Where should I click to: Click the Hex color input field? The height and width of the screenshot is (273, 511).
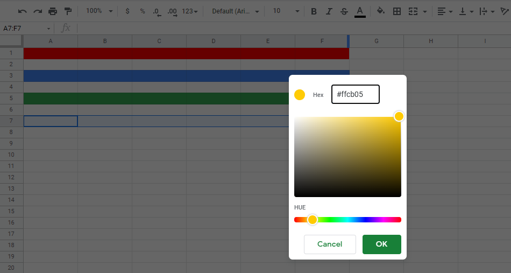[355, 94]
